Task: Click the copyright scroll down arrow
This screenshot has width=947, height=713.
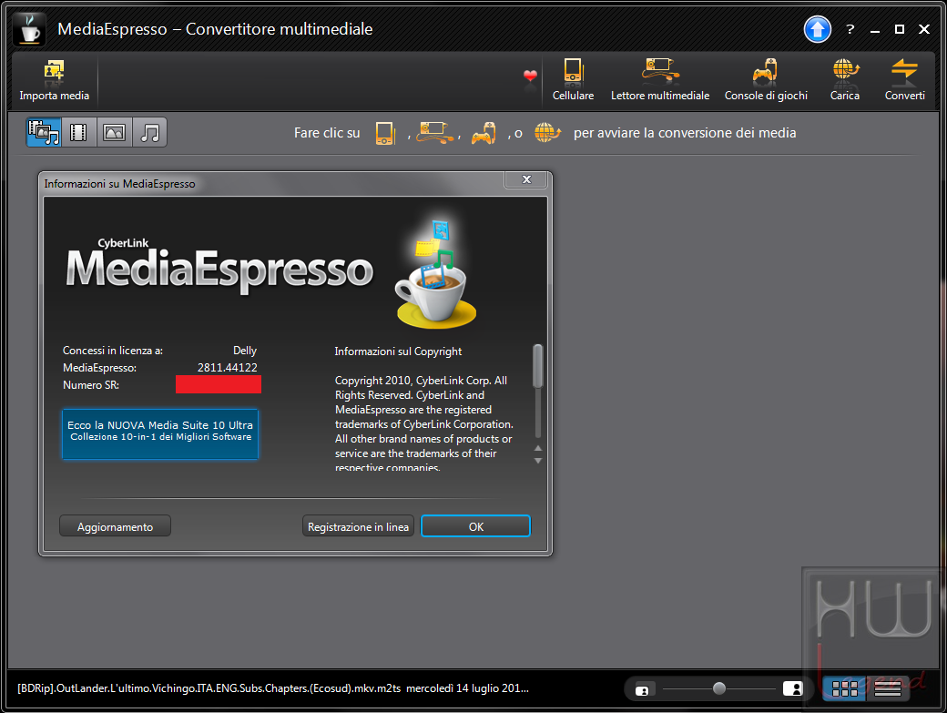Action: pos(538,461)
